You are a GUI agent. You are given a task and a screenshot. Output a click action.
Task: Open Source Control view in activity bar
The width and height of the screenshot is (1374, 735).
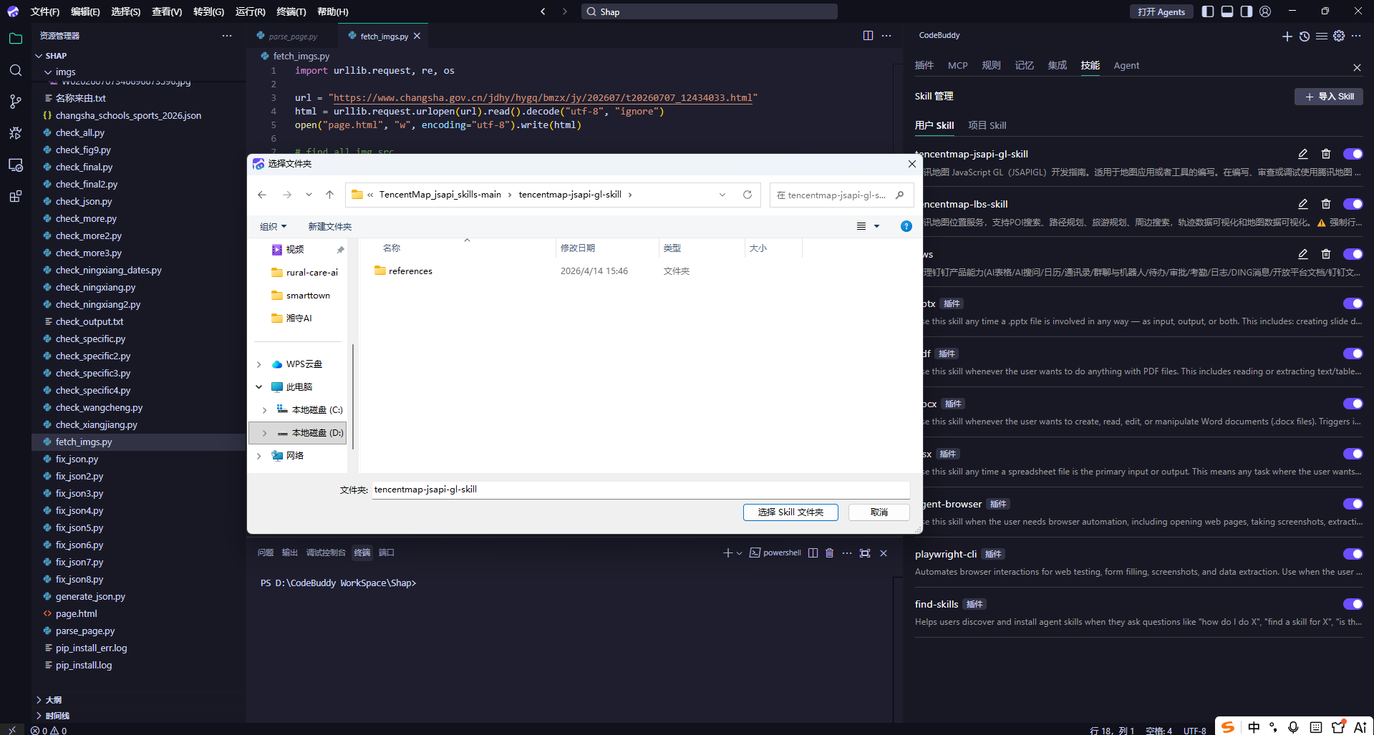click(16, 102)
